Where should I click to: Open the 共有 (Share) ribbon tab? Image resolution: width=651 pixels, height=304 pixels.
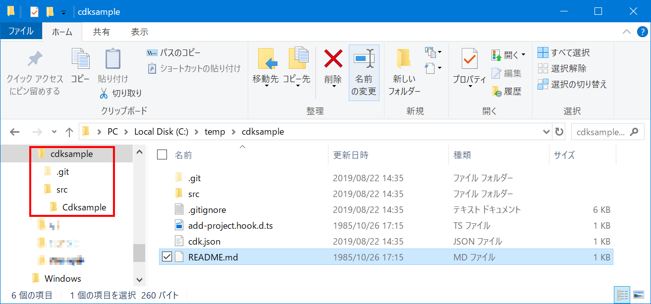tap(101, 31)
